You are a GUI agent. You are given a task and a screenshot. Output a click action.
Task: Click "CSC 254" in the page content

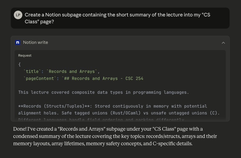[134, 78]
